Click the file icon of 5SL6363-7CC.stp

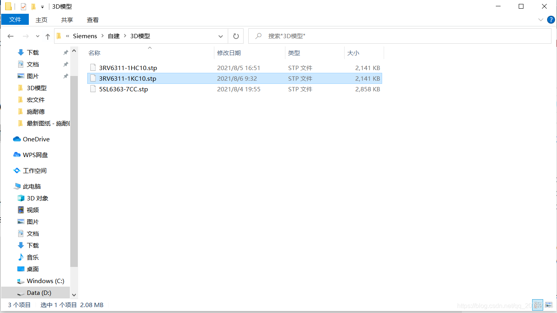click(93, 89)
